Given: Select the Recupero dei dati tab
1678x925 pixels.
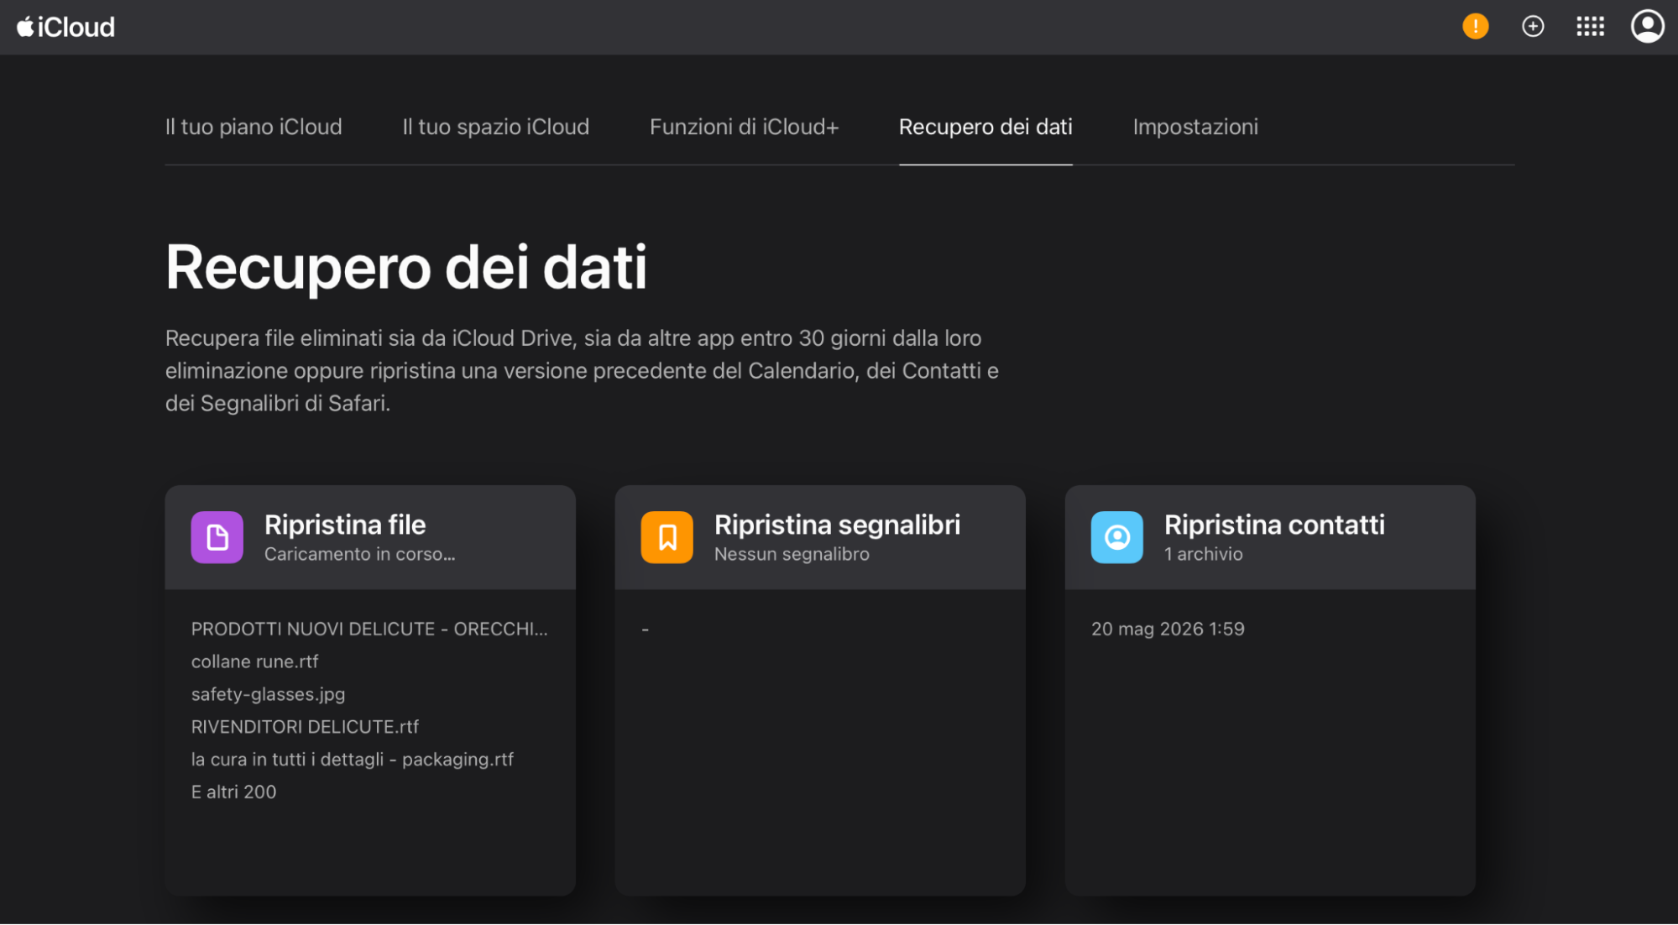Looking at the screenshot, I should tap(985, 127).
